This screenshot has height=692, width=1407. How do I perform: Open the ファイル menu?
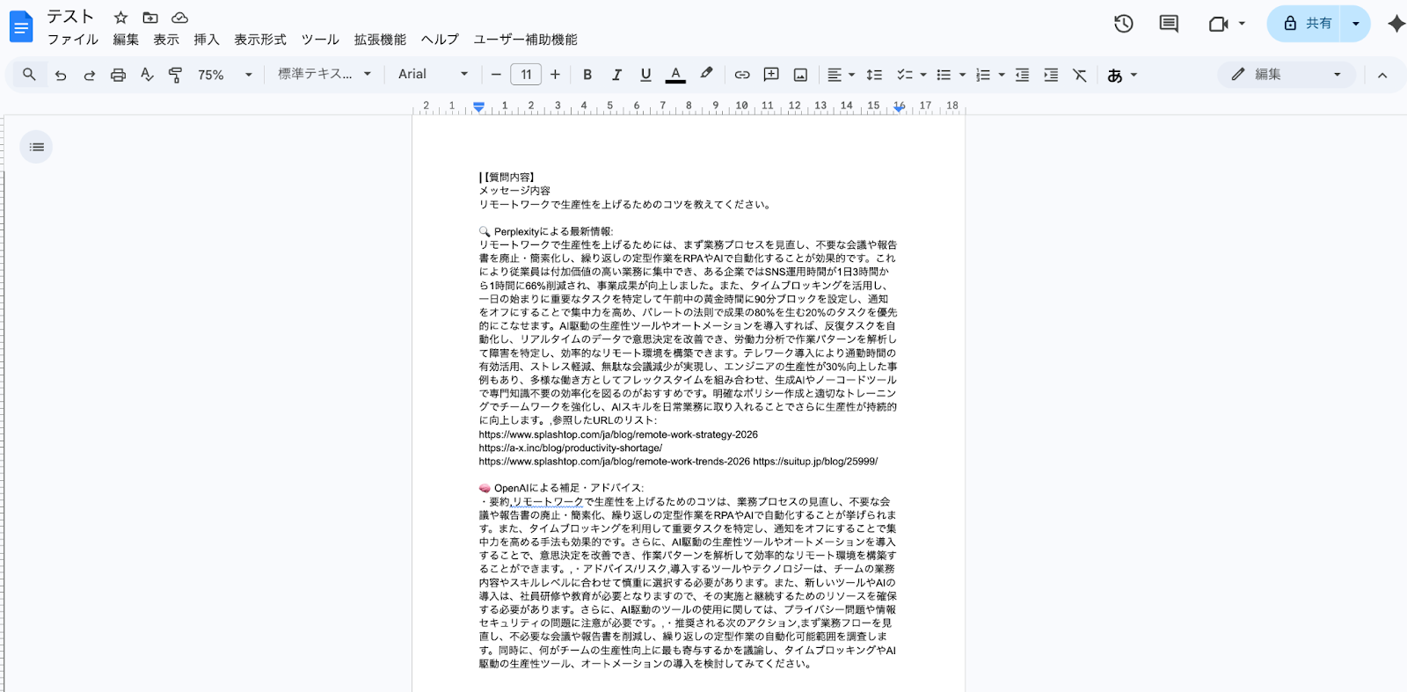coord(73,40)
